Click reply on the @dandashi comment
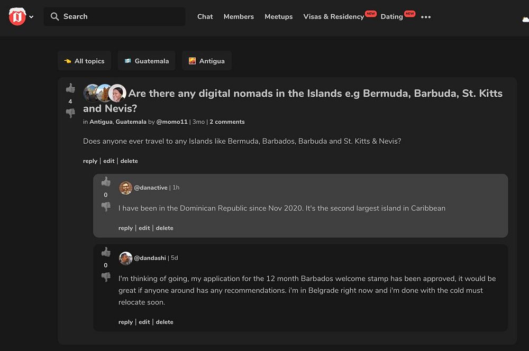Image resolution: width=529 pixels, height=351 pixels. pyautogui.click(x=125, y=322)
